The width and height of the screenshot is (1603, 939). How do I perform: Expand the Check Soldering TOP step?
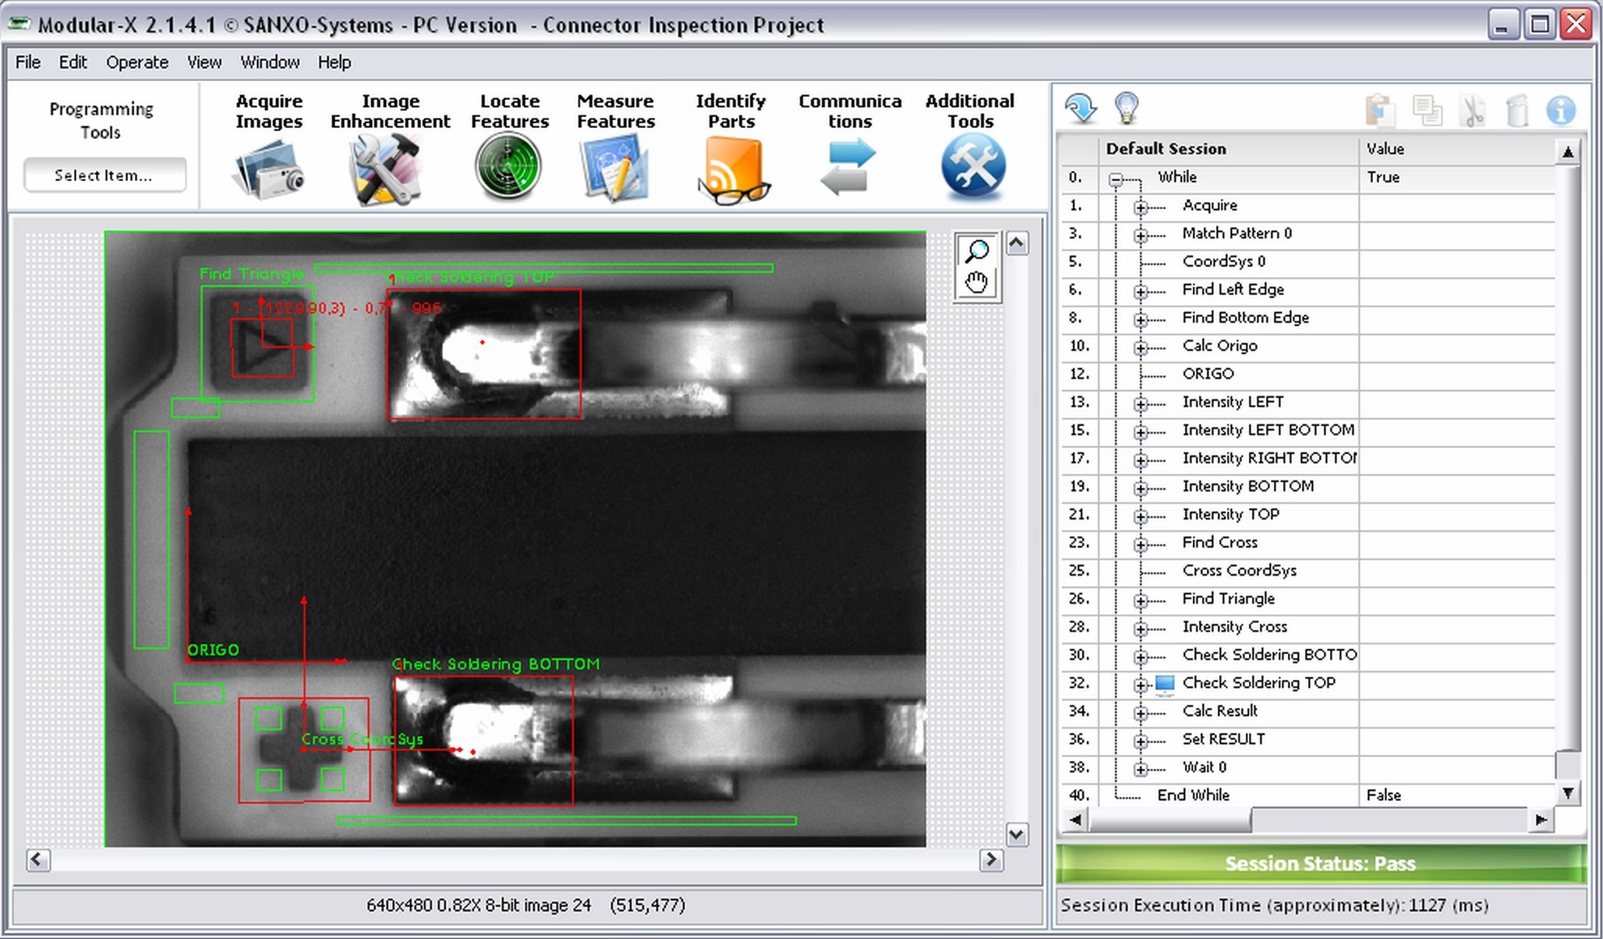(x=1140, y=683)
